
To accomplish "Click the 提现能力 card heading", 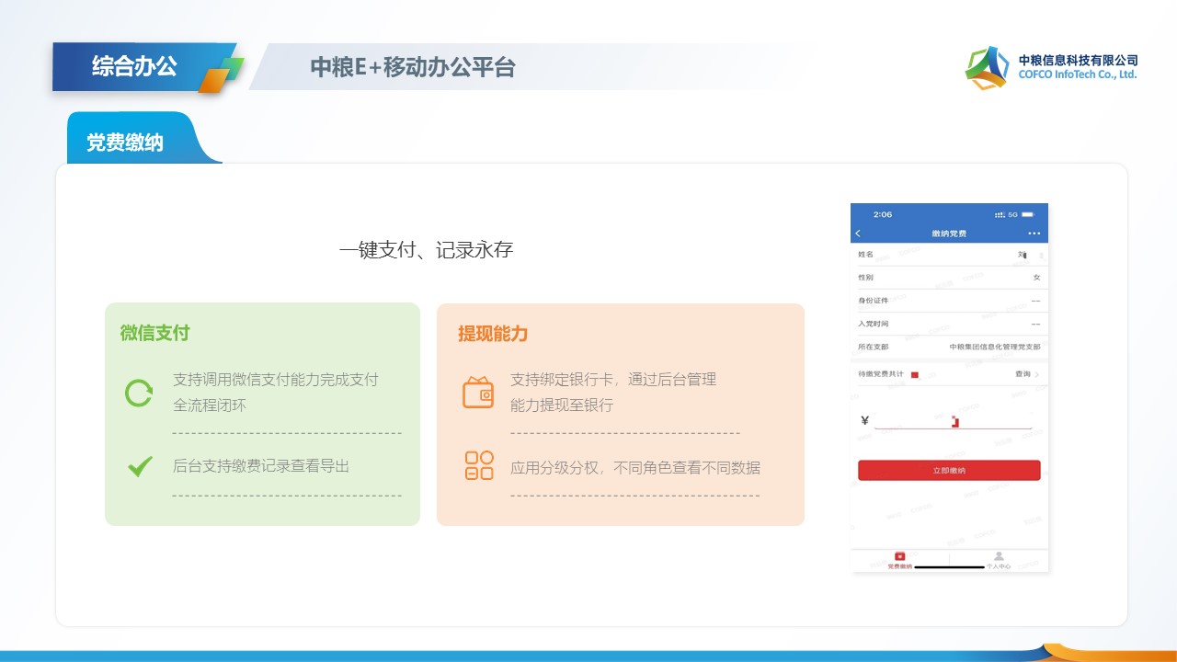I will 493,333.
